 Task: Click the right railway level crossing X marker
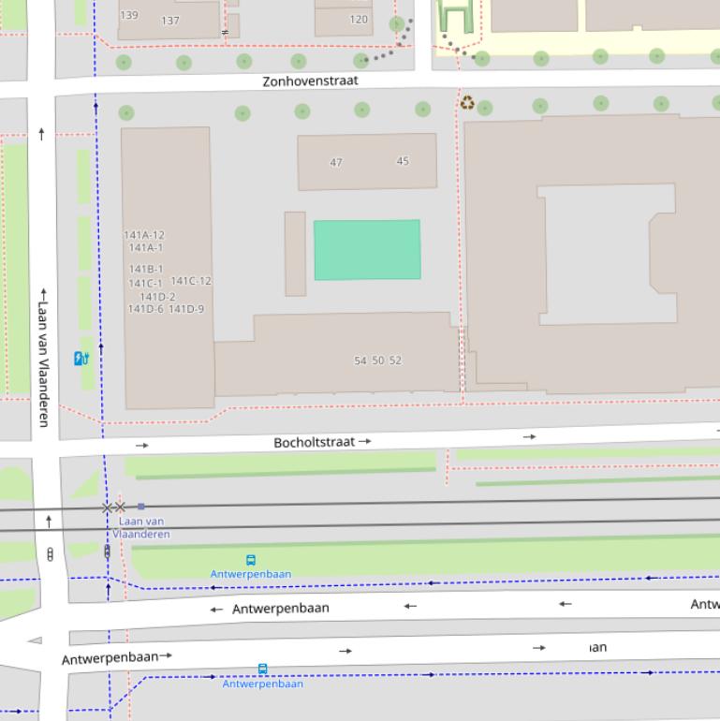click(x=120, y=507)
